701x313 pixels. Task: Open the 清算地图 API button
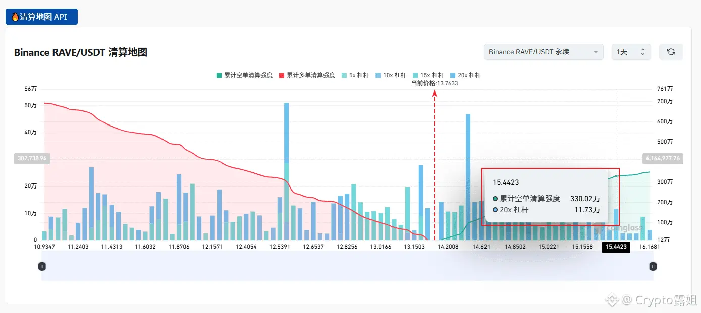[41, 17]
